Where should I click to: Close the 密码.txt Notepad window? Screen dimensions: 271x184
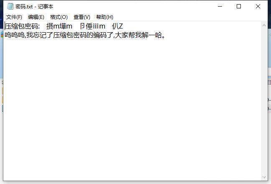[258, 6]
